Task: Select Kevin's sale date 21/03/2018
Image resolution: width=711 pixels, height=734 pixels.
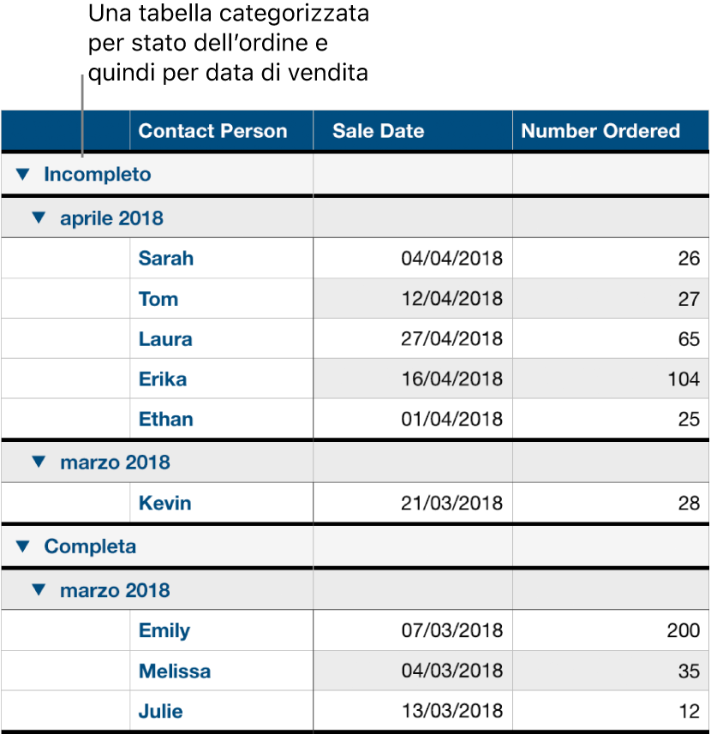Action: coord(451,503)
